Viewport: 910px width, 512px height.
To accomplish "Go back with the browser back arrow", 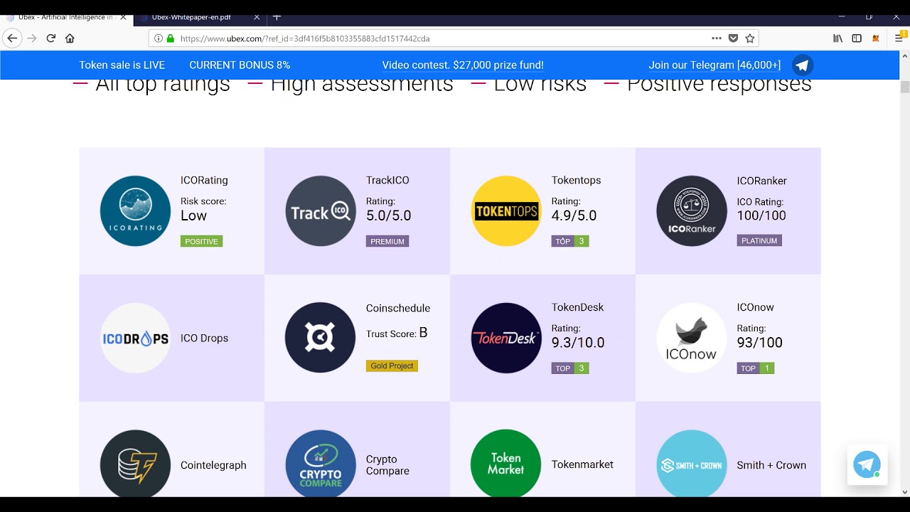I will tap(12, 38).
